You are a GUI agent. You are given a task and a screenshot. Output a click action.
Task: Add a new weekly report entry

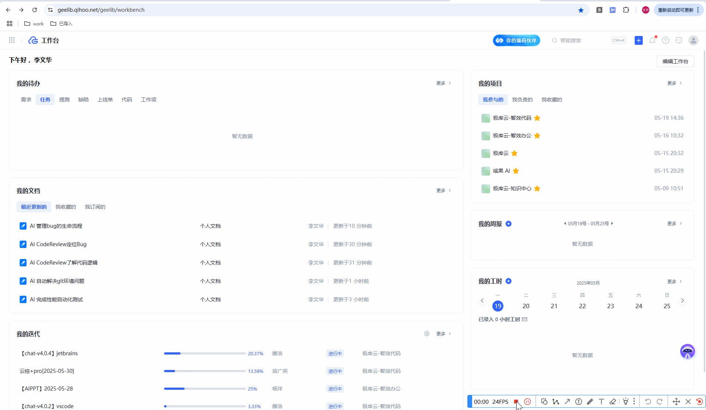coord(509,224)
